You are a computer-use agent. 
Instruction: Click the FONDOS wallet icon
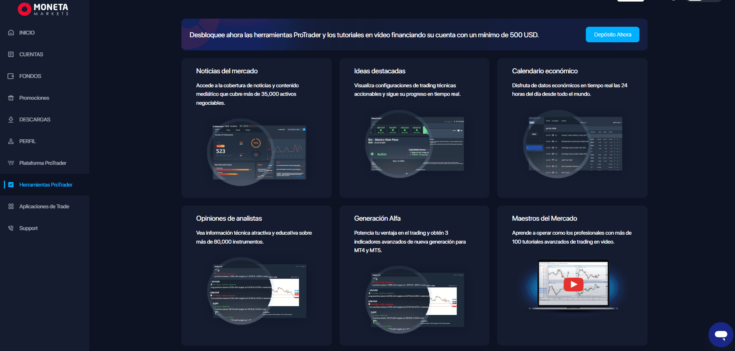pyautogui.click(x=11, y=76)
